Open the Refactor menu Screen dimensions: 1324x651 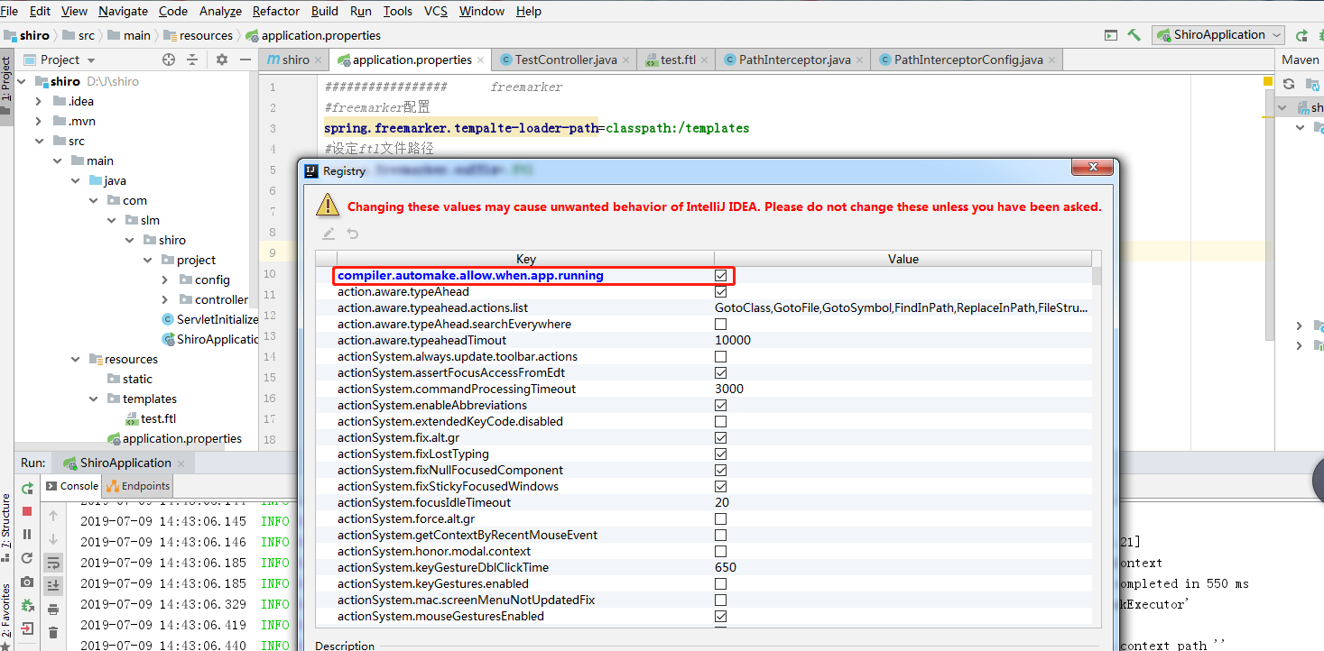[275, 11]
